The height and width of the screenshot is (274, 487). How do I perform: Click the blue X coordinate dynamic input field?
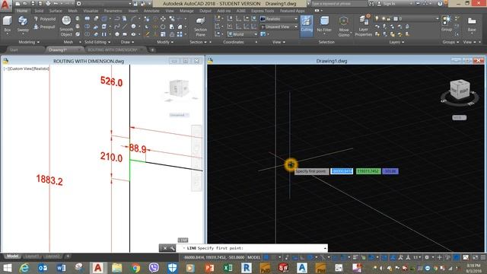point(342,171)
